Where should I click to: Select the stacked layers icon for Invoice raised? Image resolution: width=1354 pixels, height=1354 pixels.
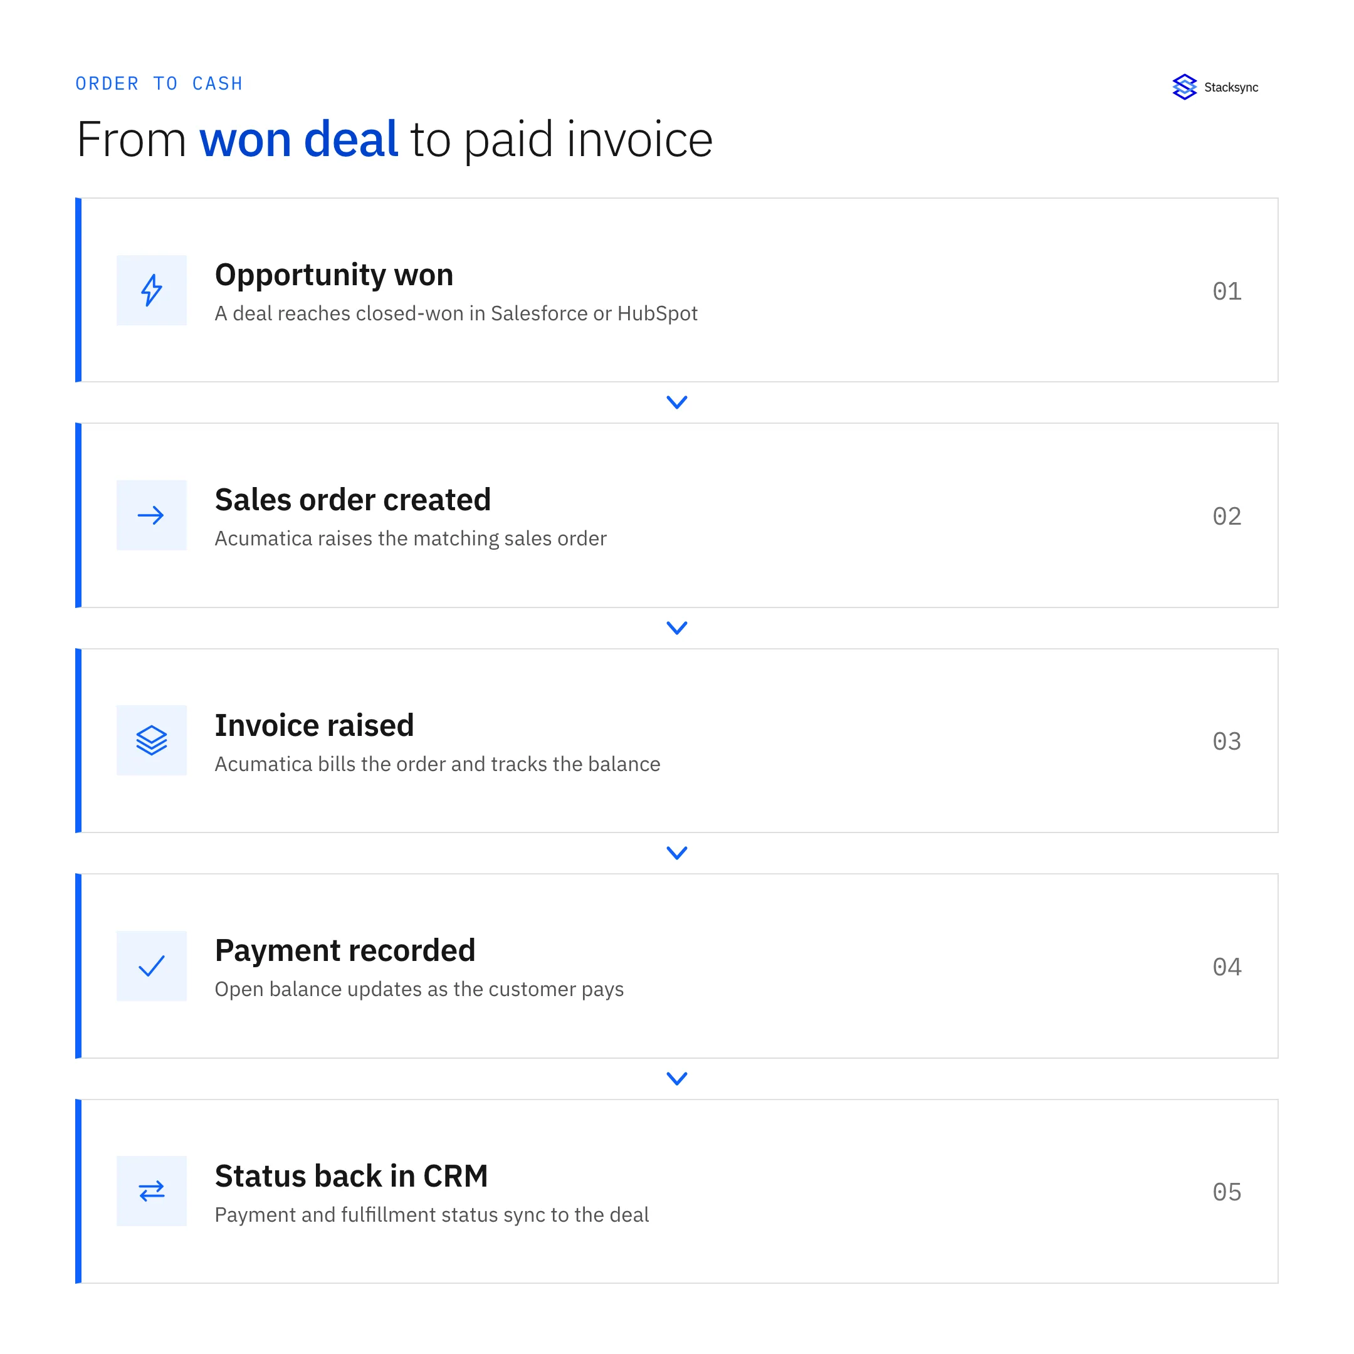[151, 740]
